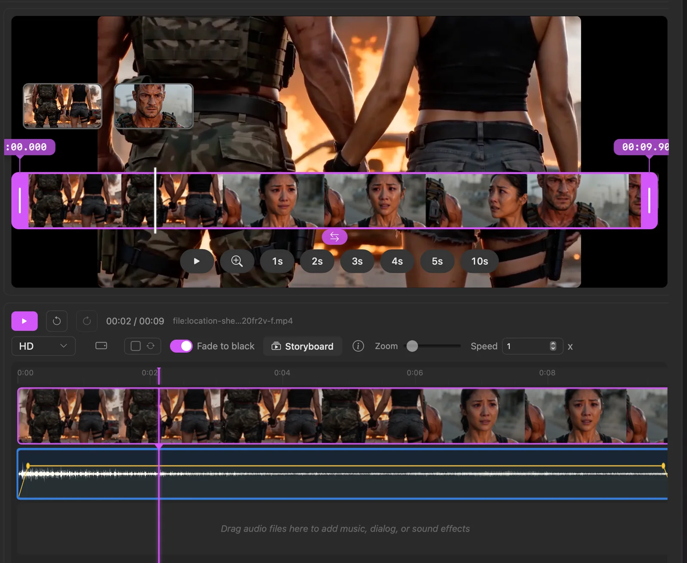
Task: Click the purple swap arrows icon below filmstrip
Action: pos(334,236)
